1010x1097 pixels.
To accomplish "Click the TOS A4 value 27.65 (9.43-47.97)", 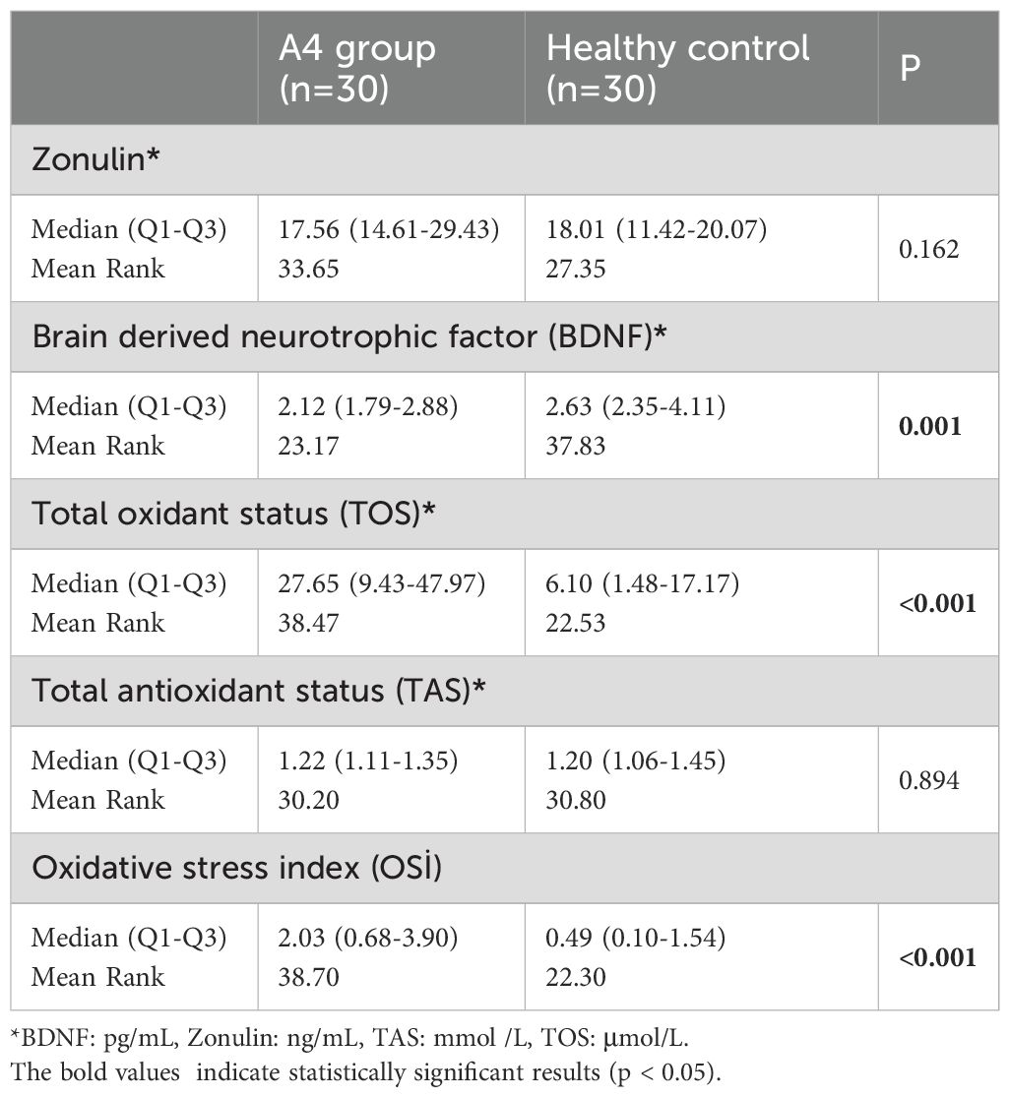I will coord(382,583).
